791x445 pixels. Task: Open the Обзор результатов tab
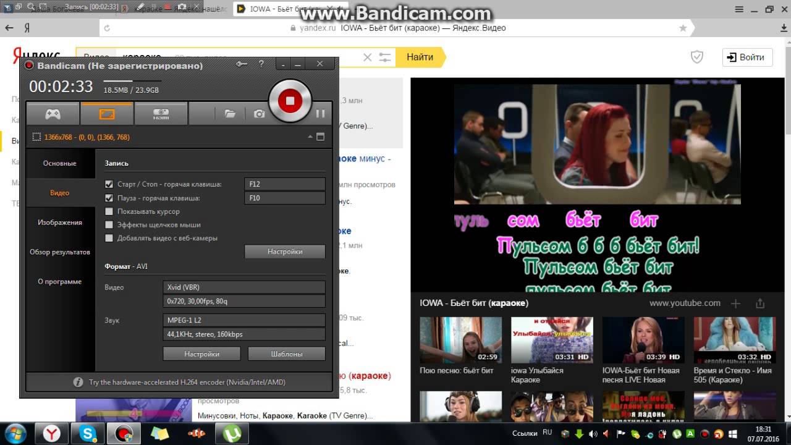pyautogui.click(x=60, y=252)
